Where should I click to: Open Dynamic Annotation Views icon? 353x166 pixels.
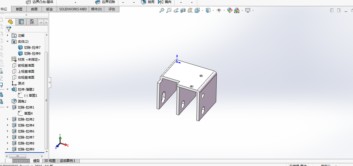tap(190, 10)
